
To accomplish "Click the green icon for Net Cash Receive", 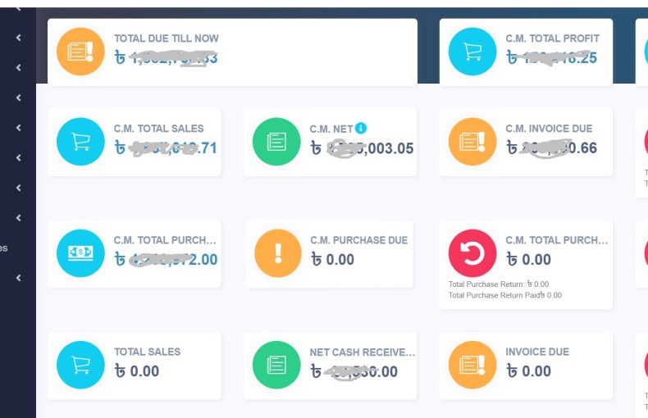I will (276, 365).
